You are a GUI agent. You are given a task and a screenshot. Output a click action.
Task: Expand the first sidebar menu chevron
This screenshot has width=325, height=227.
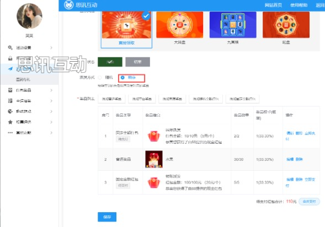[51, 48]
